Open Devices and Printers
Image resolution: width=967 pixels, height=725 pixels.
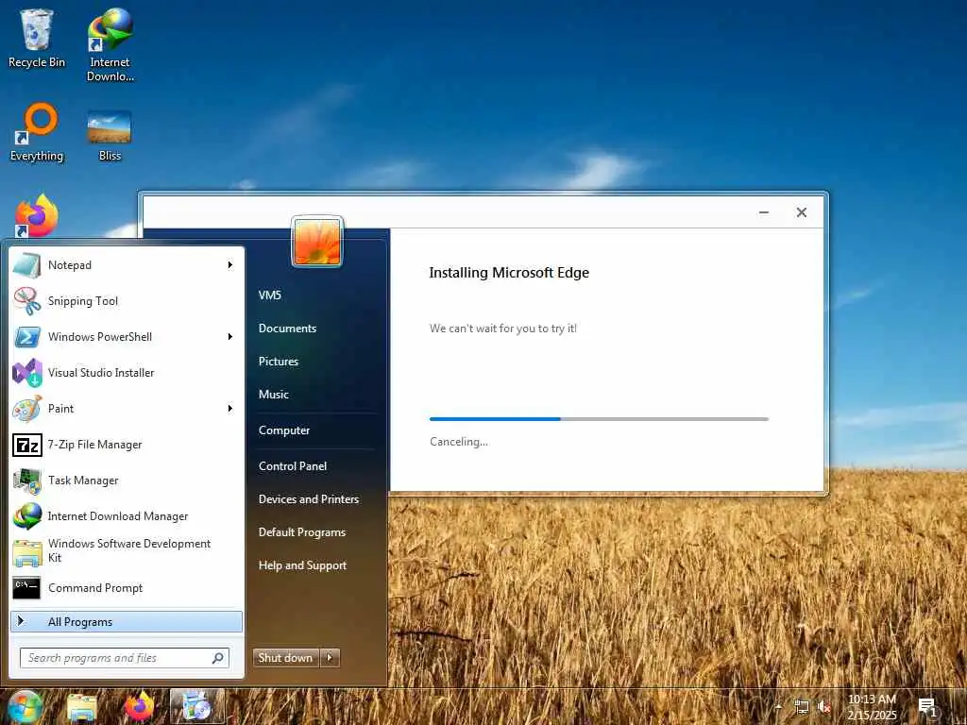coord(309,499)
